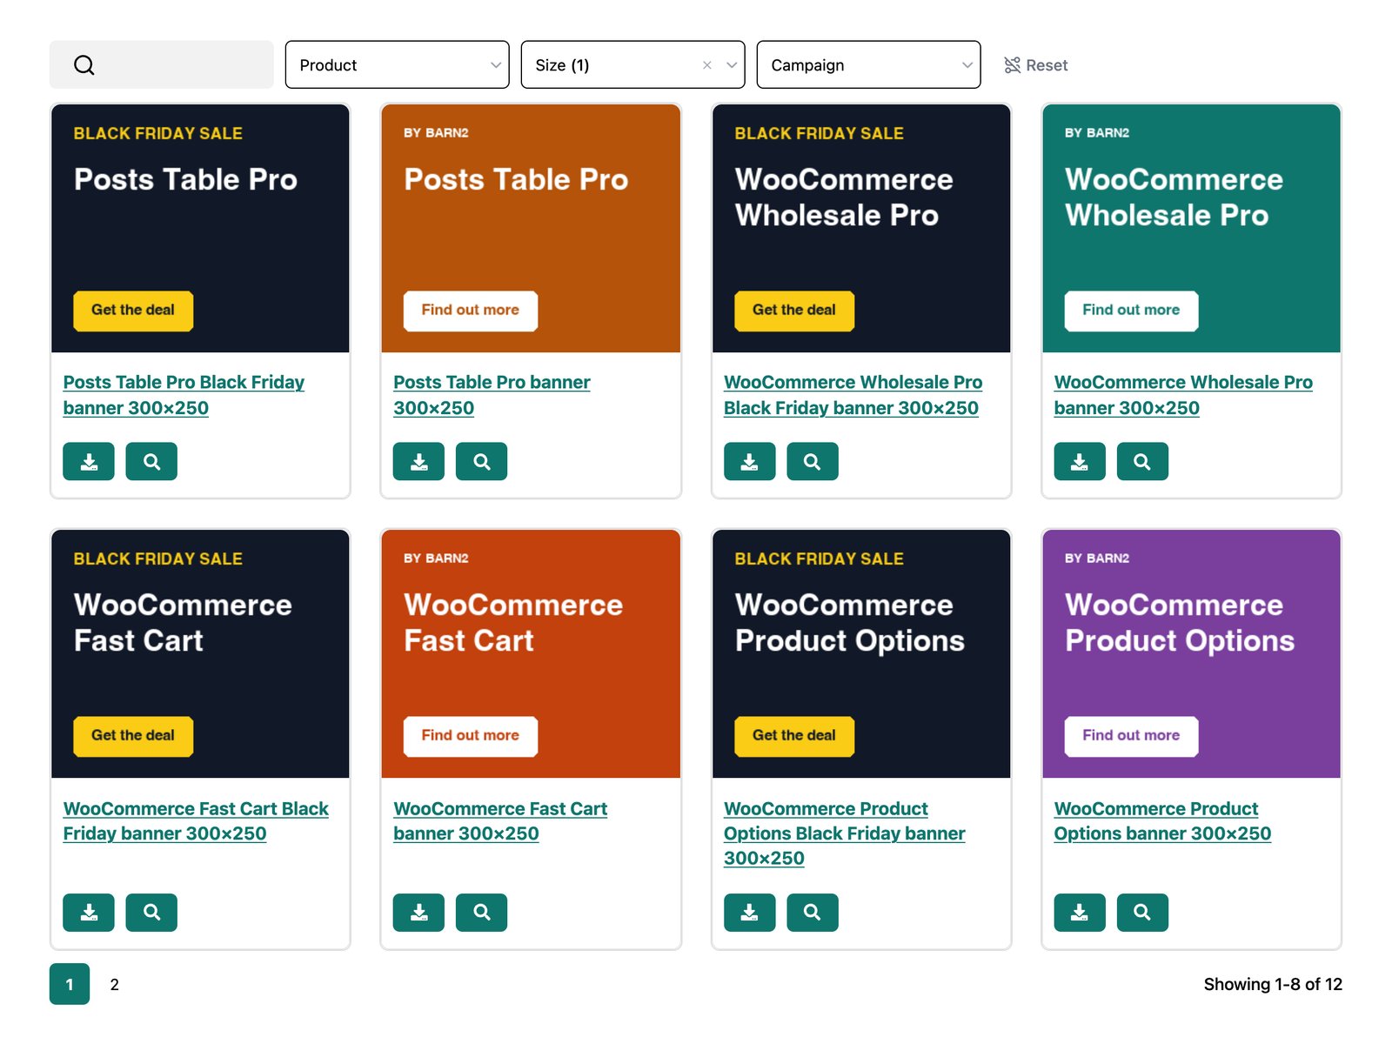The height and width of the screenshot is (1044, 1392).
Task: Download Posts Table Pro Black Friday banner
Action: tap(89, 461)
